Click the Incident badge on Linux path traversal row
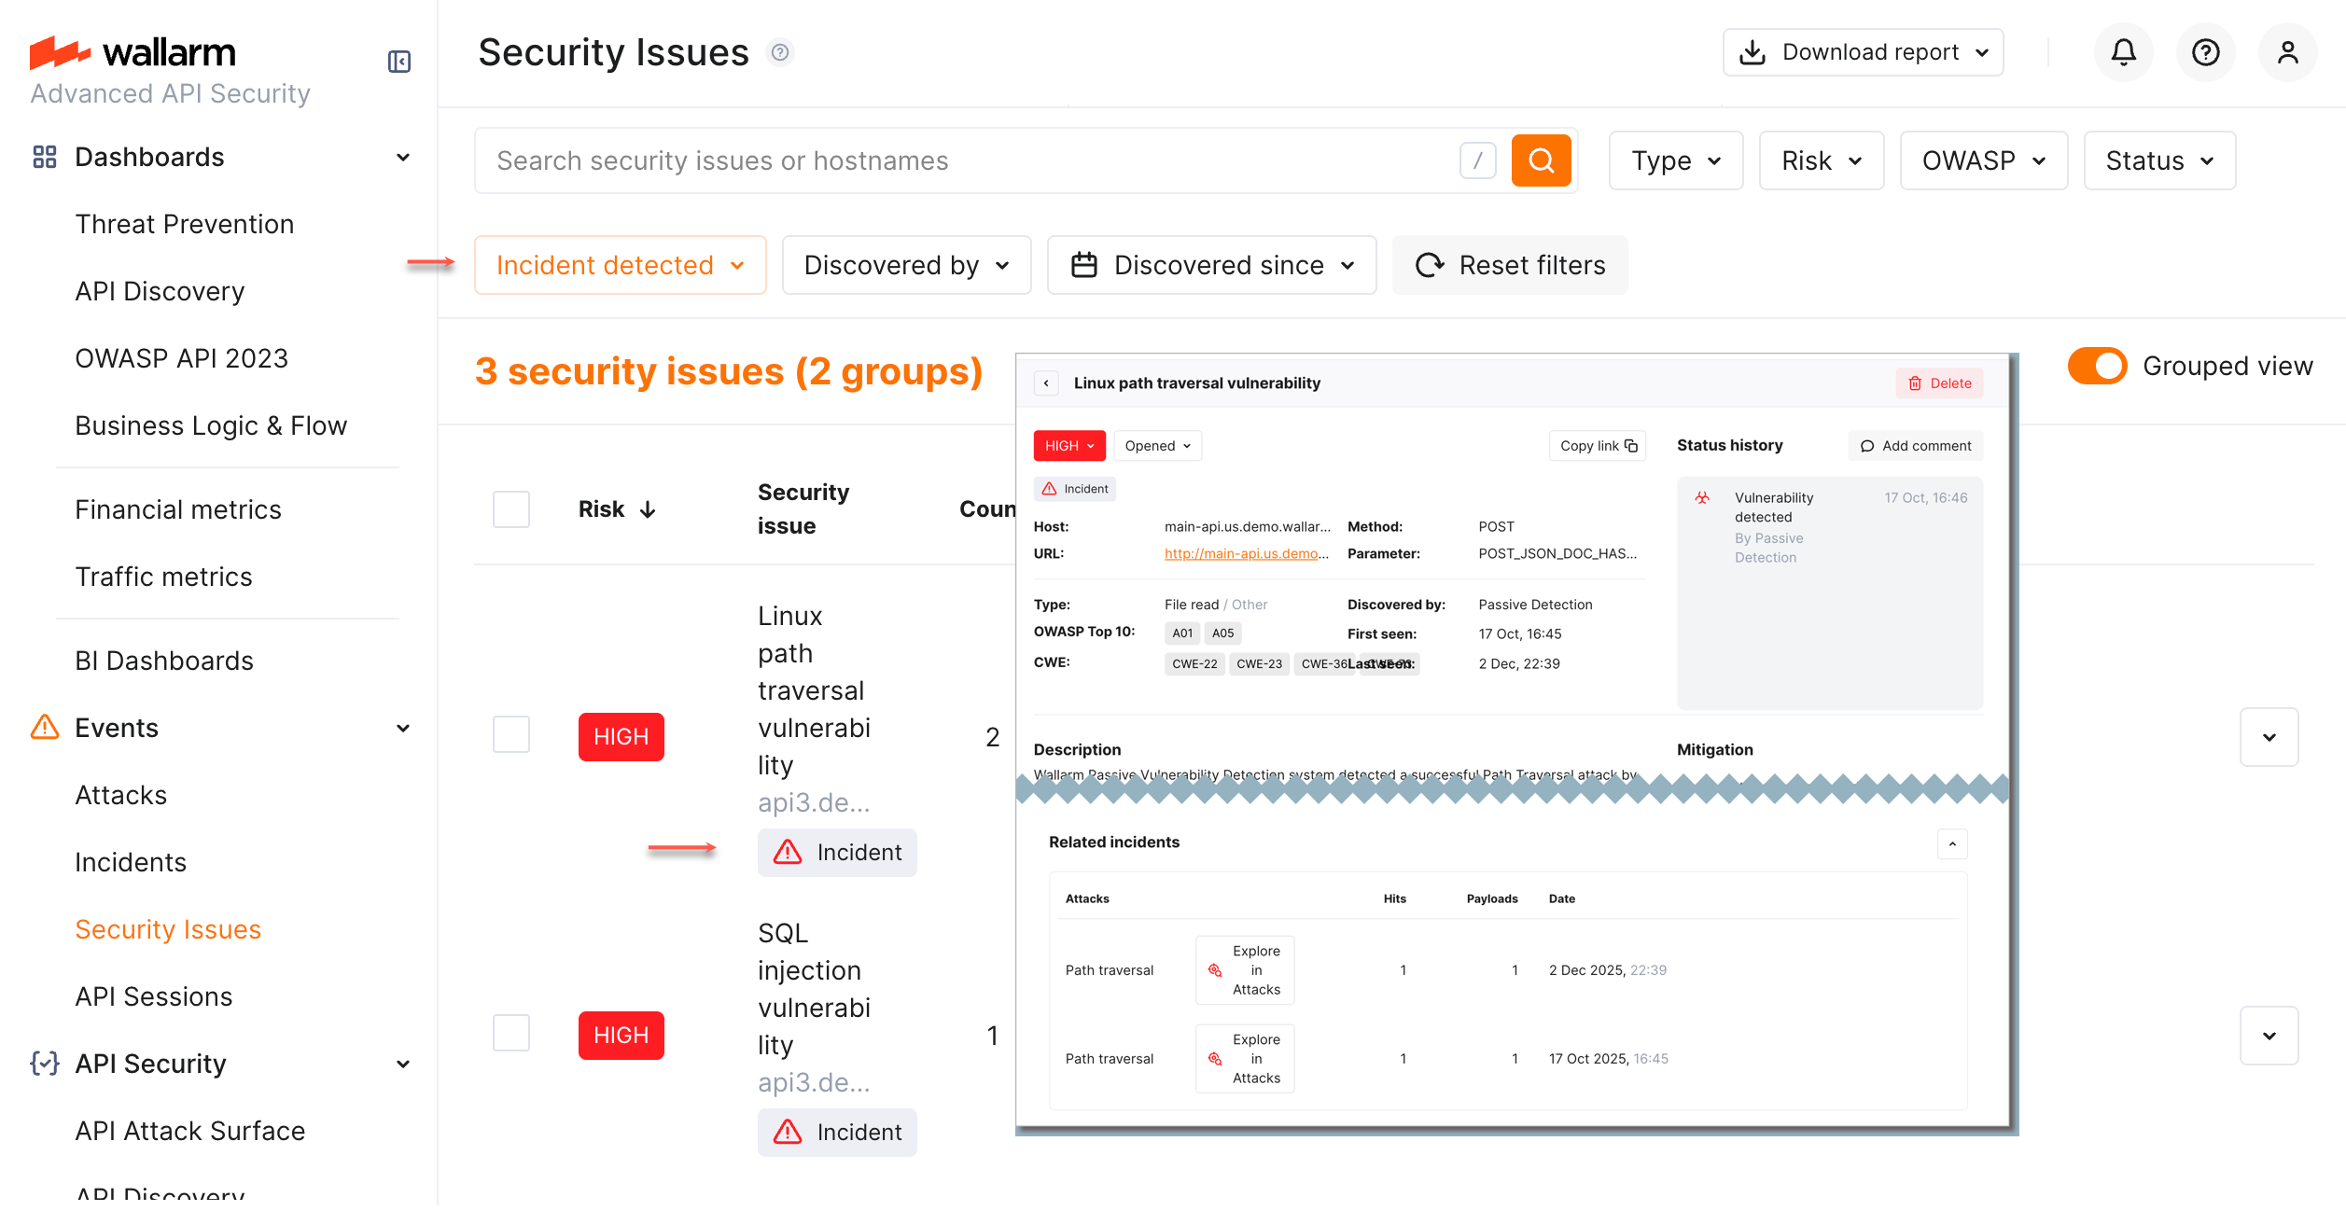 click(837, 852)
